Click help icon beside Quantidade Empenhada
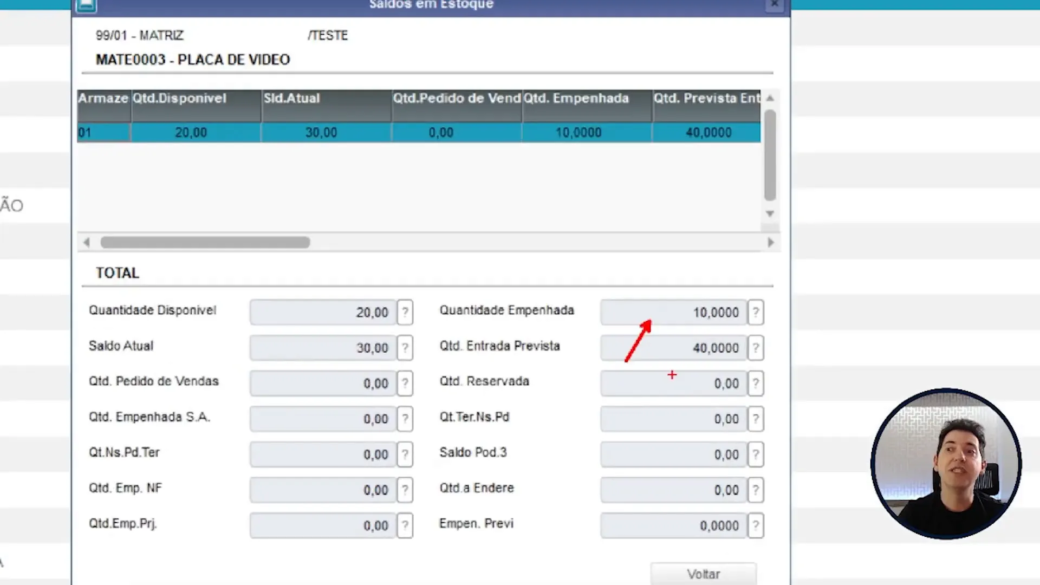The height and width of the screenshot is (585, 1040). point(756,313)
